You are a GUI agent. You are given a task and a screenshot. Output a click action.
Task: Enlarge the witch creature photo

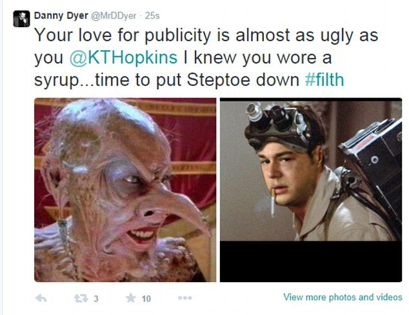point(125,190)
